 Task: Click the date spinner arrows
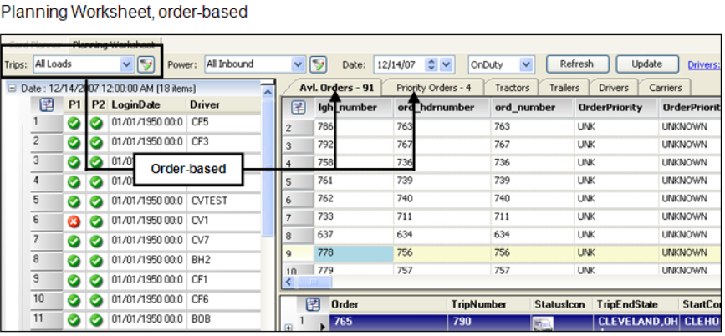[431, 64]
